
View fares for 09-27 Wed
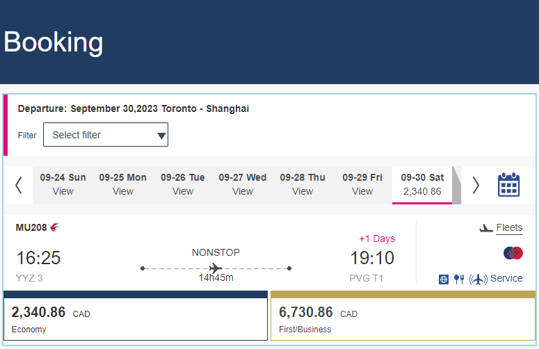pyautogui.click(x=243, y=184)
